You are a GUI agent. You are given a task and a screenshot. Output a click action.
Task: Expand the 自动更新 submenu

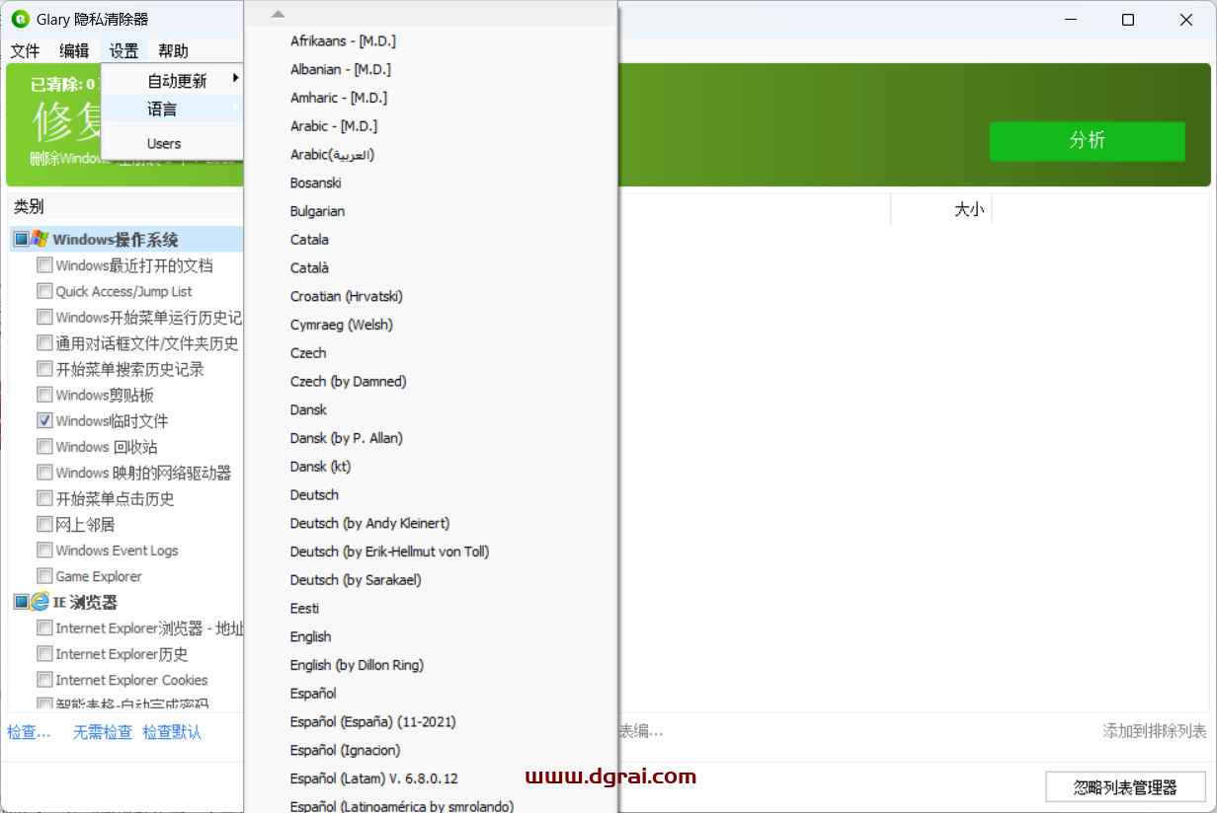(173, 81)
